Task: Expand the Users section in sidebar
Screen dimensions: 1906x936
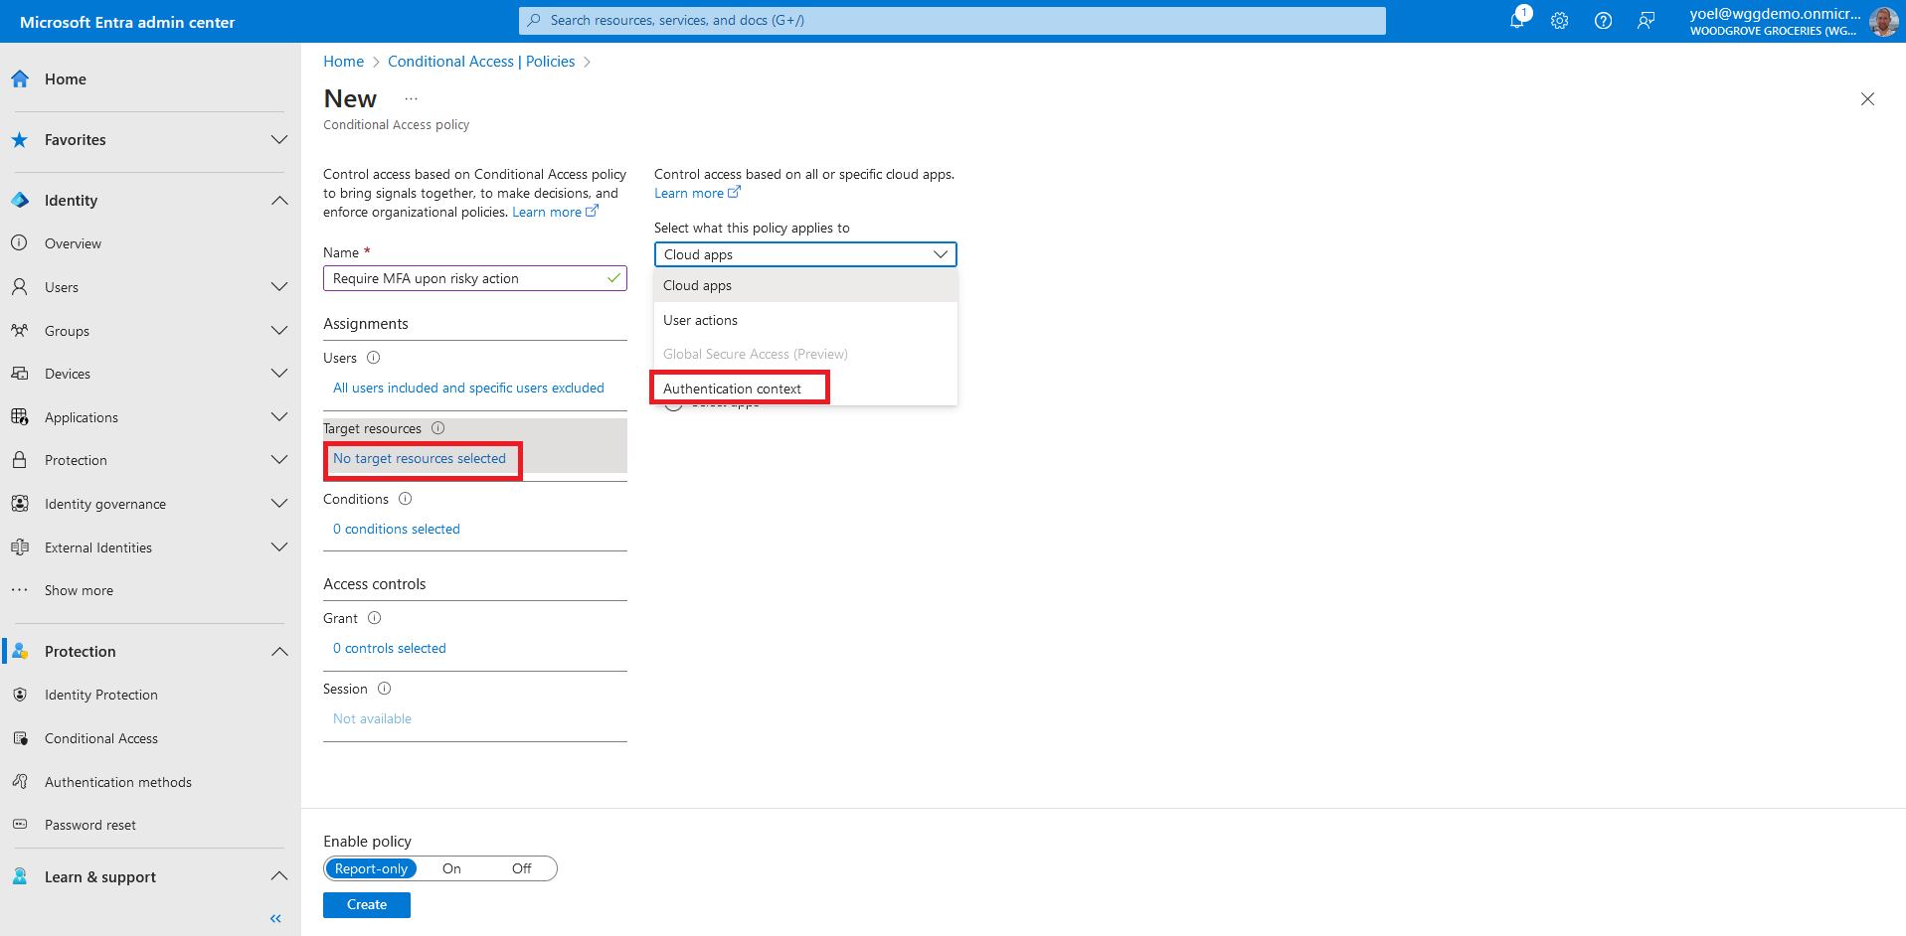Action: (x=279, y=287)
